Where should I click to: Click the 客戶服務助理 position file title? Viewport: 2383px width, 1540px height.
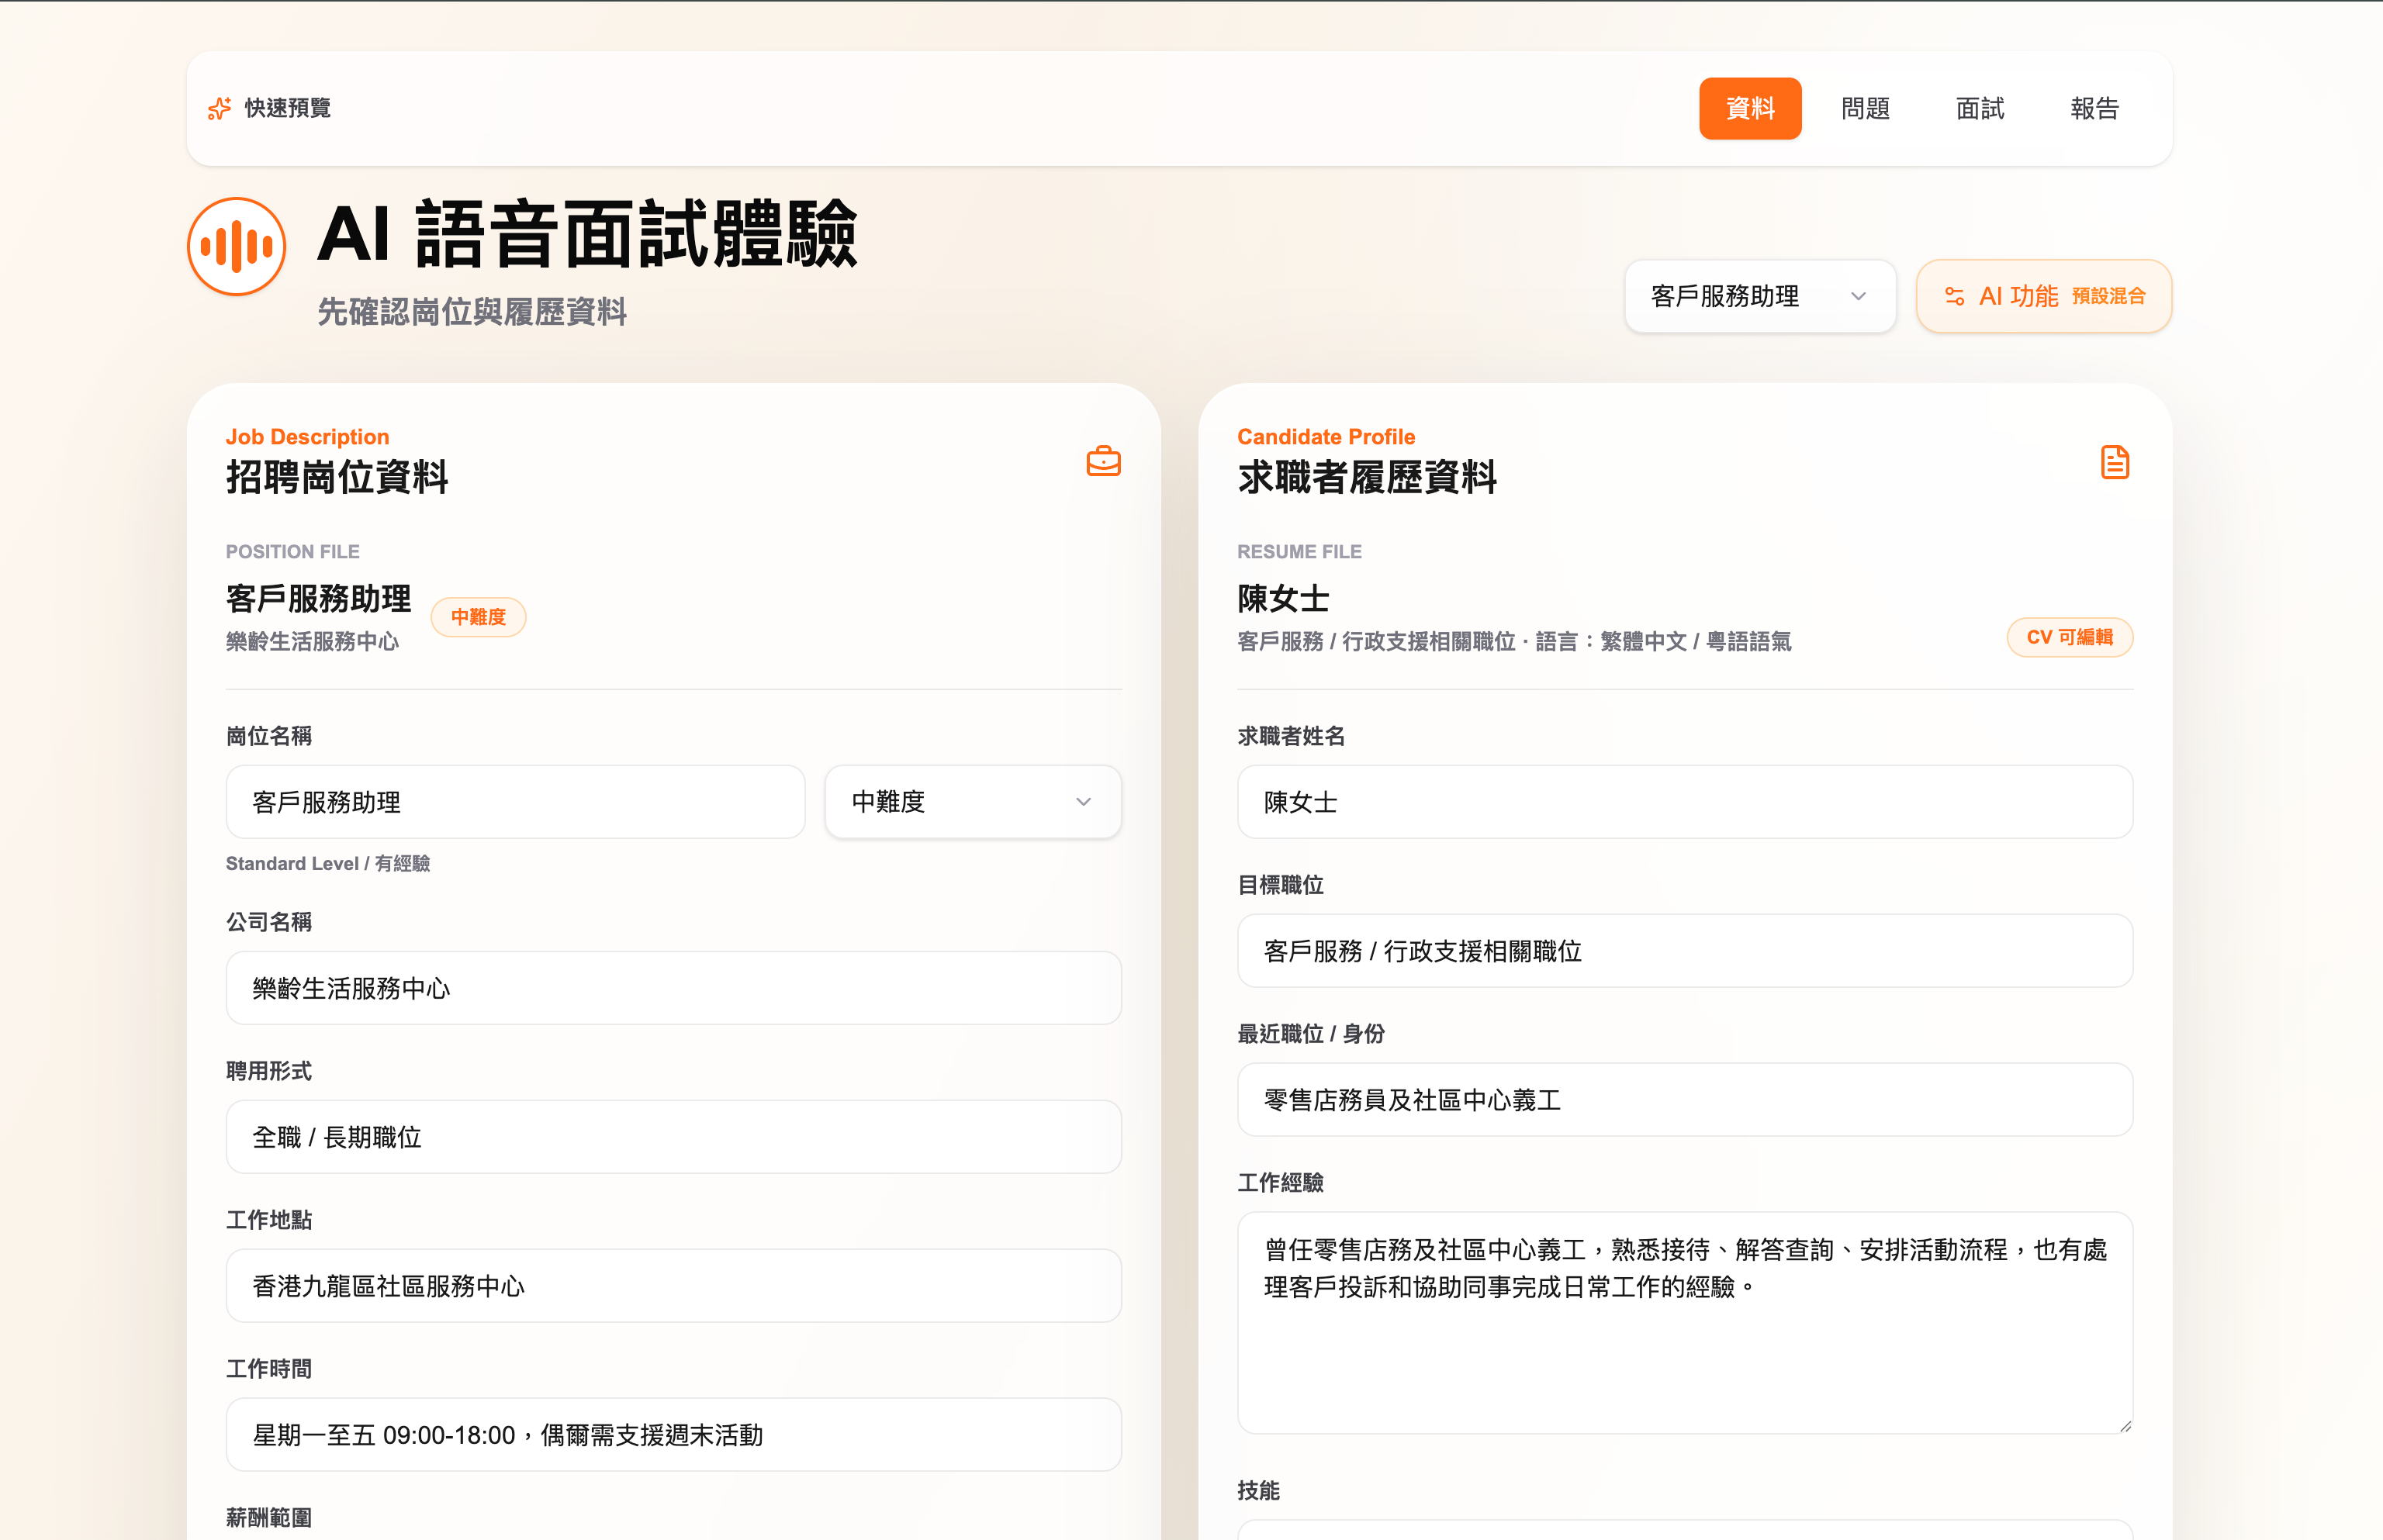pyautogui.click(x=318, y=598)
